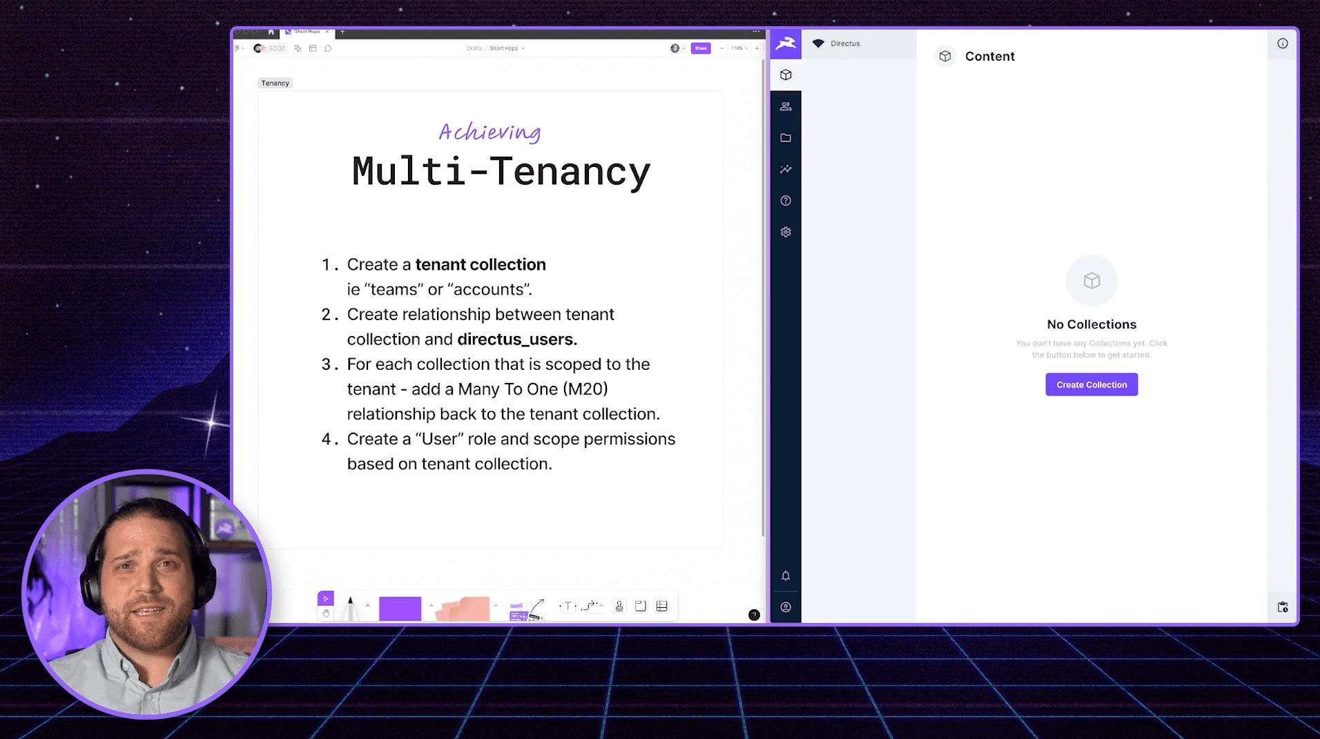Select the FigJam Table tool
The width and height of the screenshot is (1320, 739).
coord(662,606)
